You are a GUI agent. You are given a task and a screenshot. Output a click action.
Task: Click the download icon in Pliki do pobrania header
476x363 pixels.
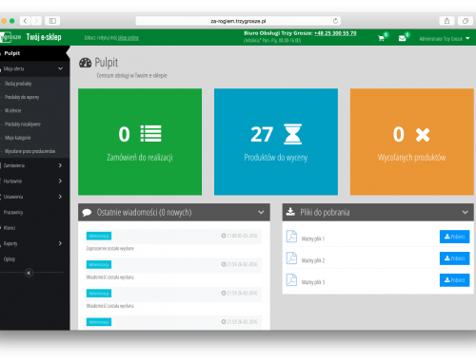[290, 212]
